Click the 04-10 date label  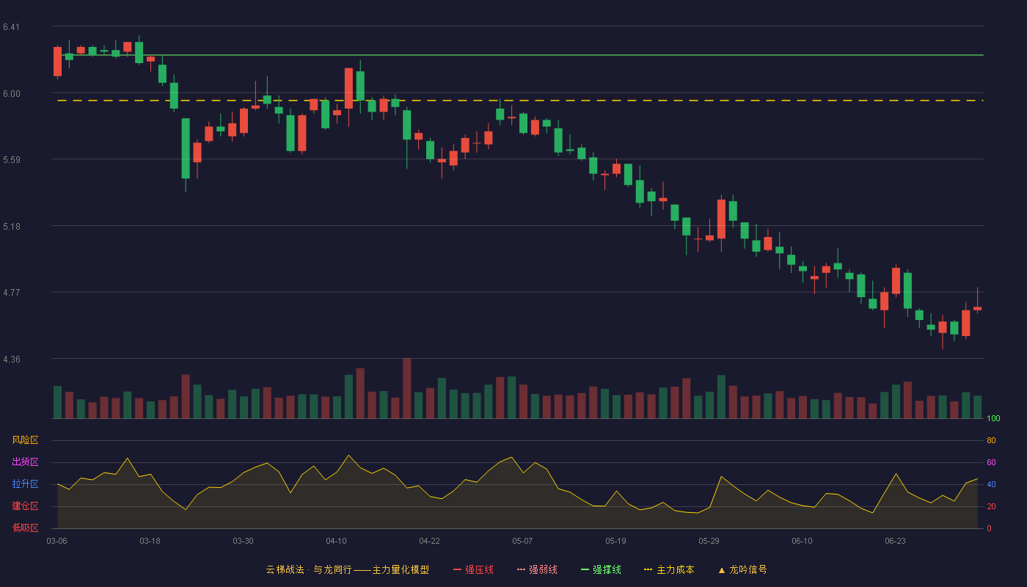coord(336,541)
